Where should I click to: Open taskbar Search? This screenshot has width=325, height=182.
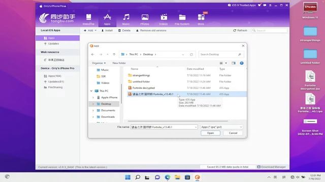point(138,177)
